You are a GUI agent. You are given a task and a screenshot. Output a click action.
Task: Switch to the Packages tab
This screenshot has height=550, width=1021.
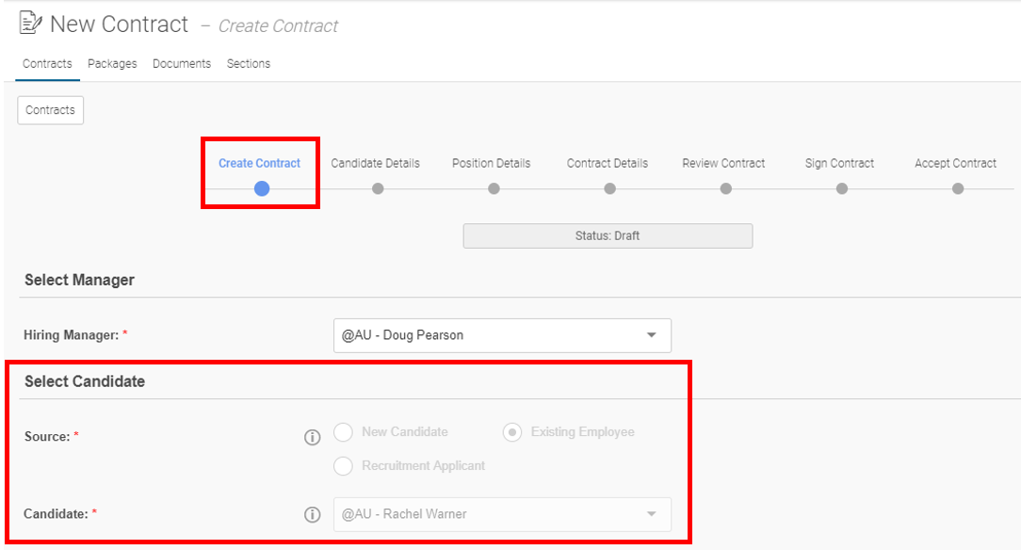(x=112, y=64)
